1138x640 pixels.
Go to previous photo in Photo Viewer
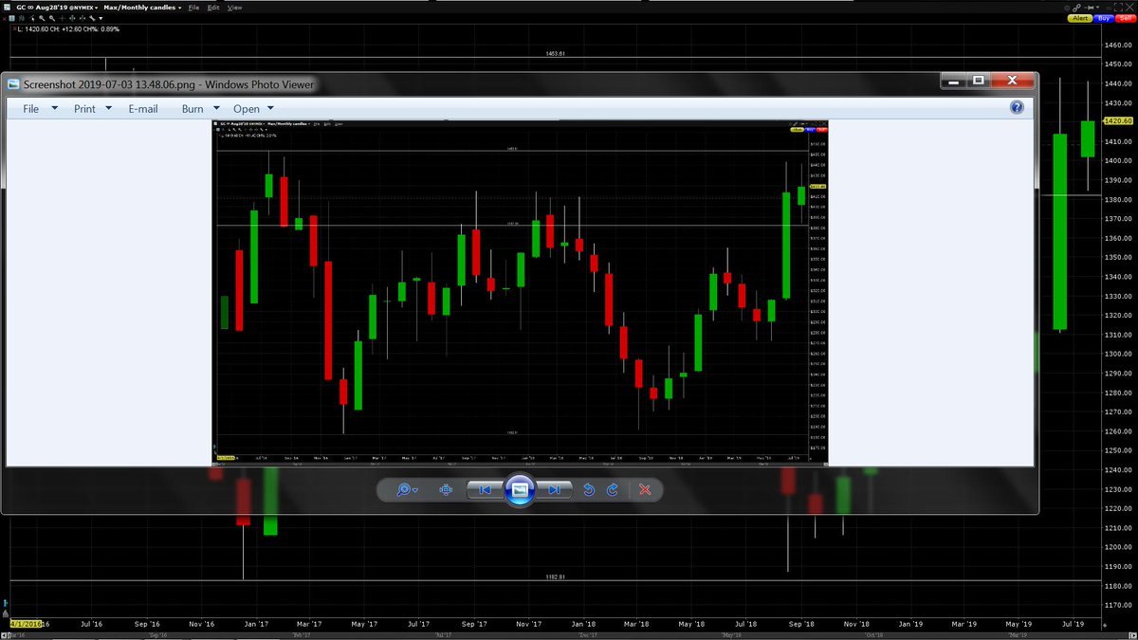click(484, 489)
